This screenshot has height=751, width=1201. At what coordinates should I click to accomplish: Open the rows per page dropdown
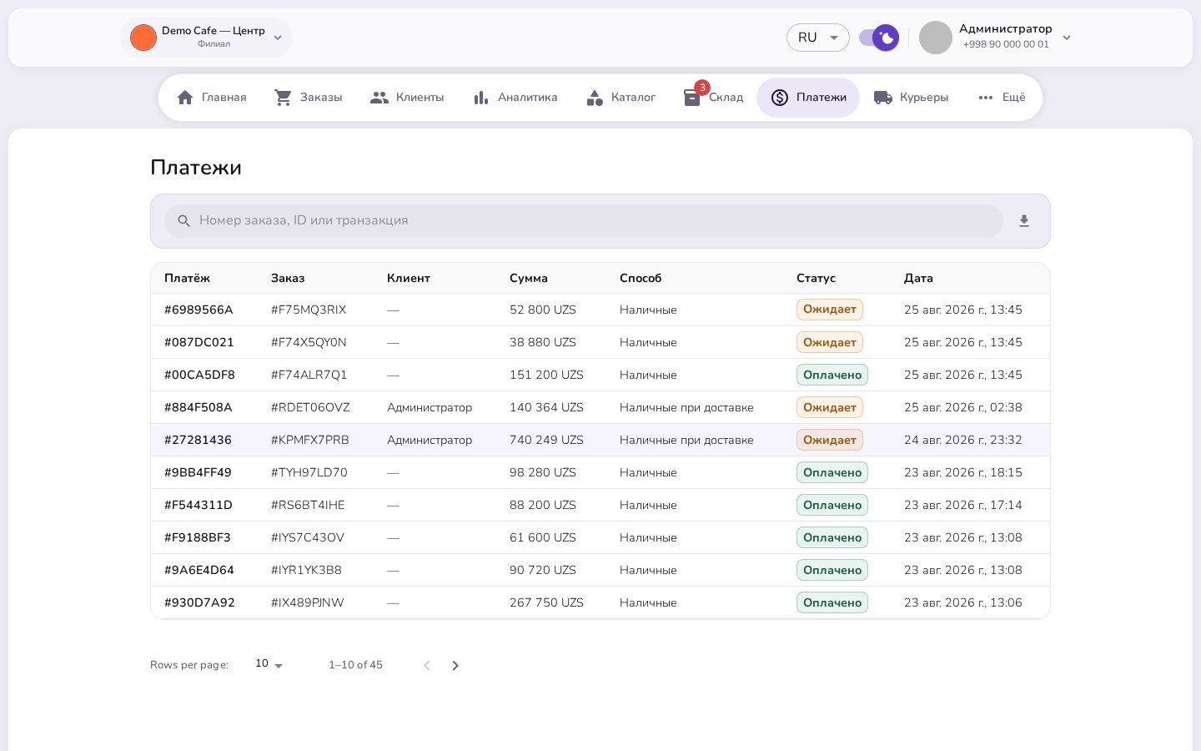[x=269, y=664]
